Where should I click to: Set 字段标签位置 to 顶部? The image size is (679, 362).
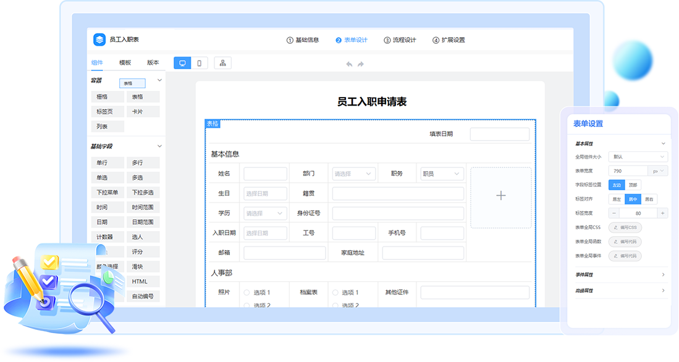click(633, 185)
